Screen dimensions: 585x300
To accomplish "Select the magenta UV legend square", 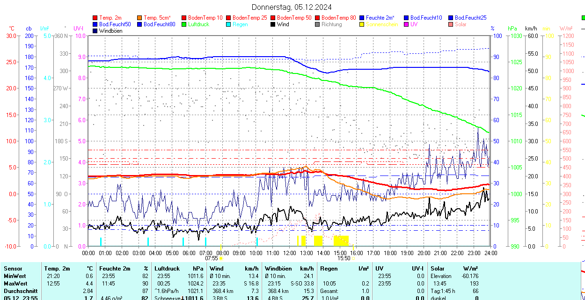I will [x=407, y=24].
